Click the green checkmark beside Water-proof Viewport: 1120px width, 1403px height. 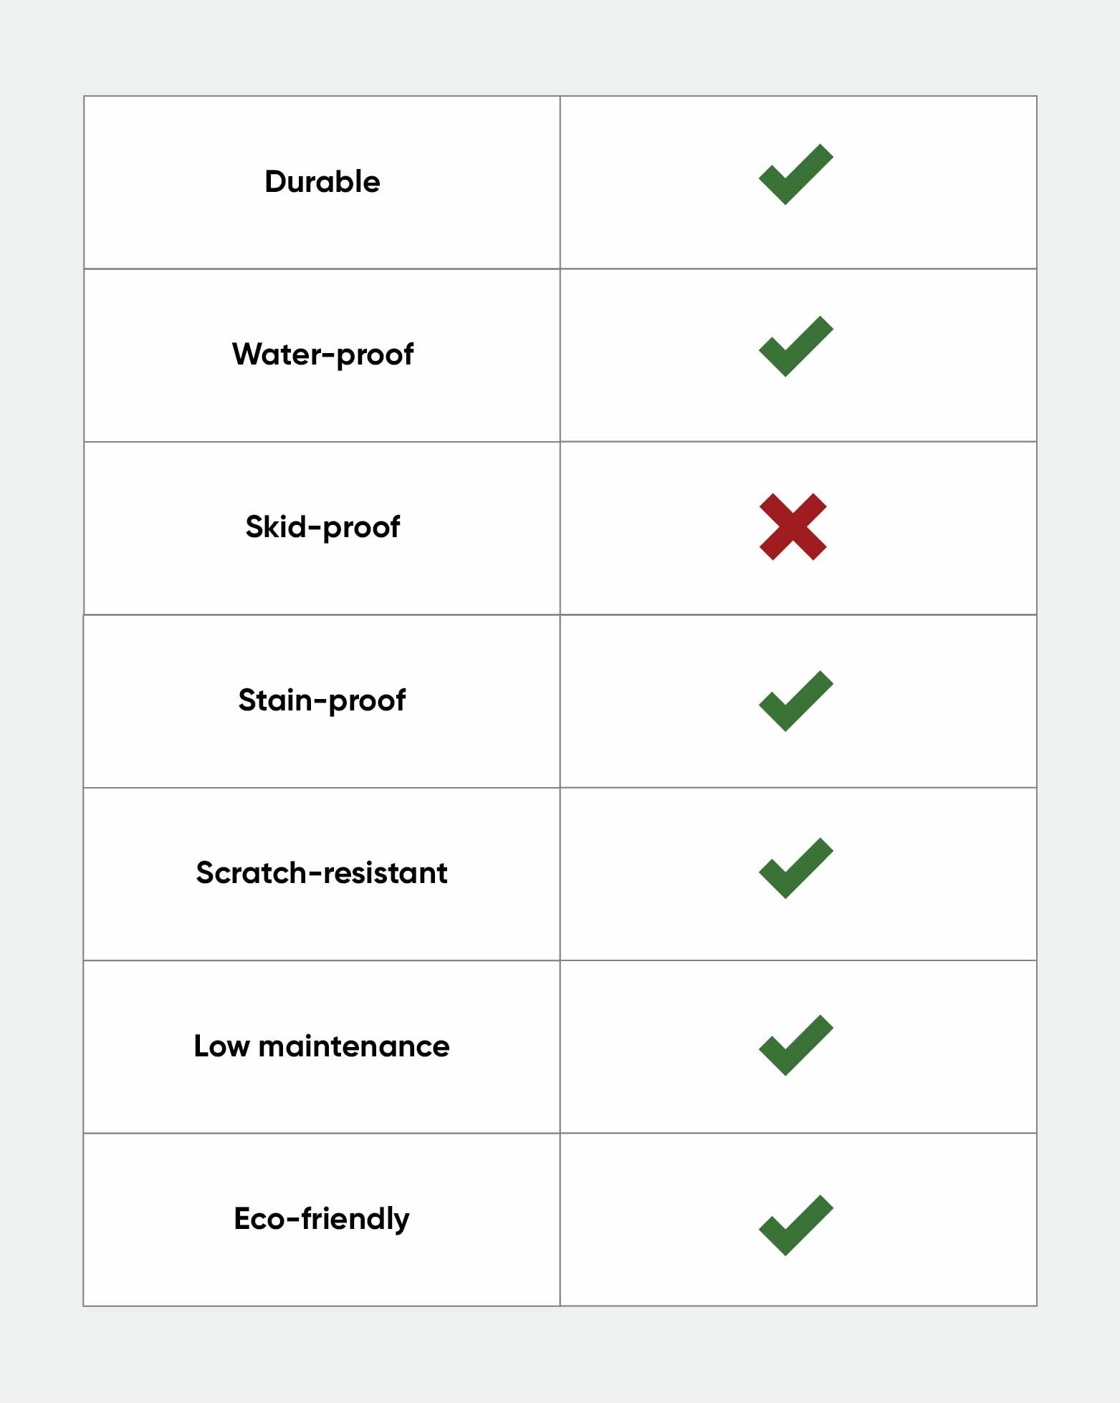click(796, 346)
